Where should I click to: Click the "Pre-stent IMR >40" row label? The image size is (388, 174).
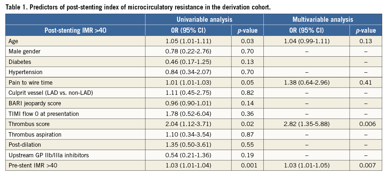[32, 166]
